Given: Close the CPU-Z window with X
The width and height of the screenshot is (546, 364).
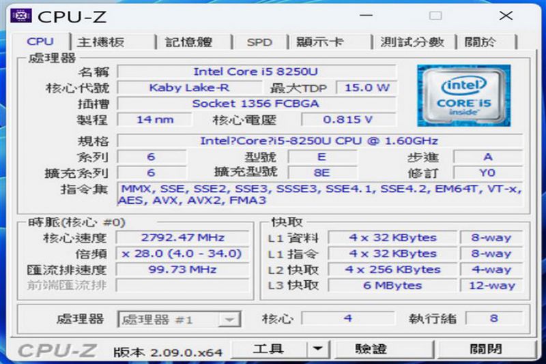Looking at the screenshot, I should click(506, 16).
